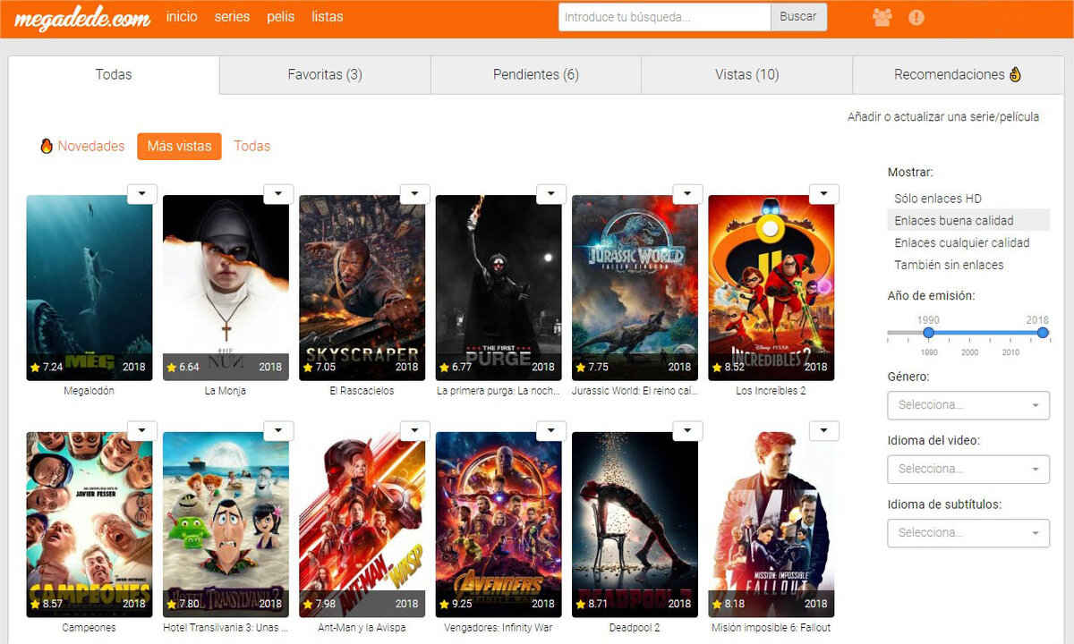This screenshot has width=1074, height=644.
Task: Click Añadir o actualizar una serie/película link
Action: pyautogui.click(x=943, y=117)
